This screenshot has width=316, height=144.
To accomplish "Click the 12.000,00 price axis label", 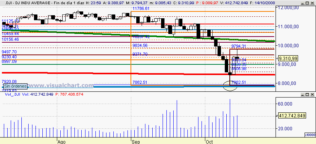I will click(288, 8).
